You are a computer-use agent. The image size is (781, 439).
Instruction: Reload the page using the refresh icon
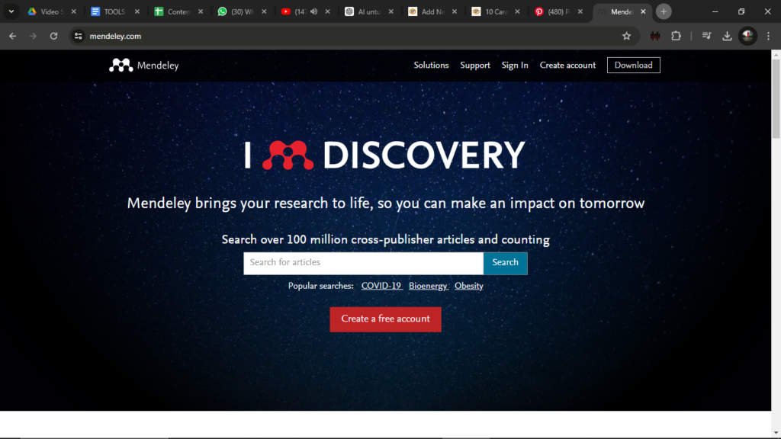coord(53,36)
